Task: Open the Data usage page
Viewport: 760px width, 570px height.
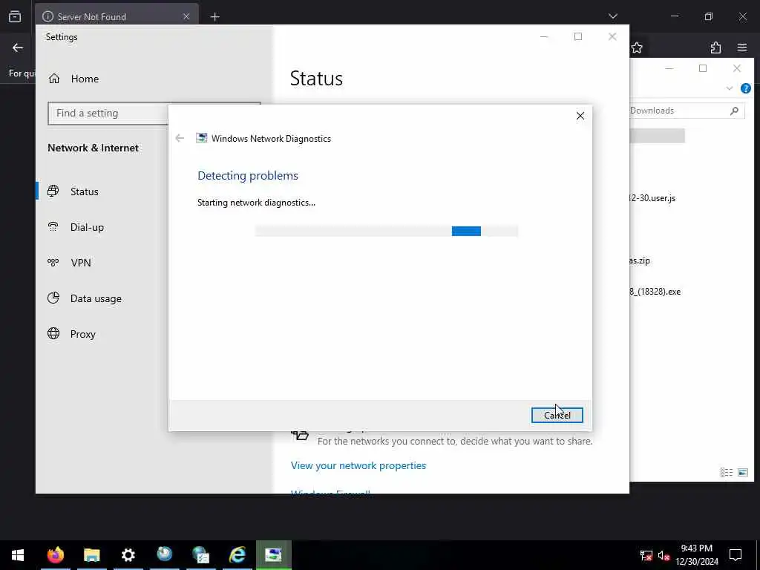Action: click(96, 298)
